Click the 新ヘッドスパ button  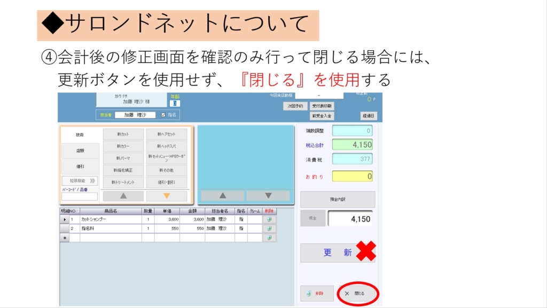(167, 146)
